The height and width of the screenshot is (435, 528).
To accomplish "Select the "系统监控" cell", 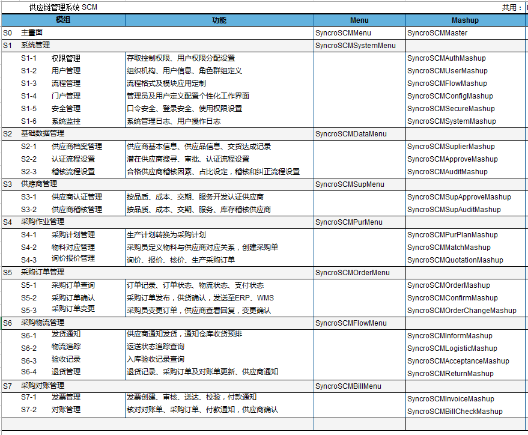I will coord(65,121).
